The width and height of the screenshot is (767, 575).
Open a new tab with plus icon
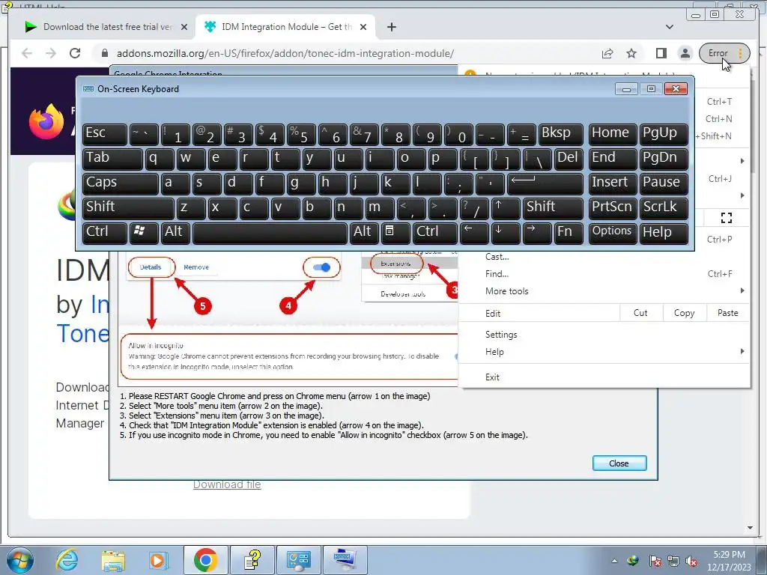pos(391,27)
